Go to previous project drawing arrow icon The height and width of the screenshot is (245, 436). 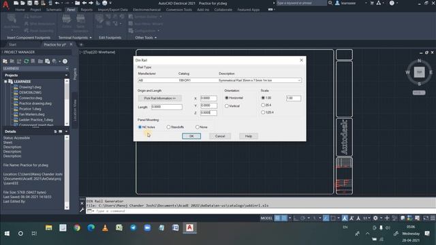point(84,3)
